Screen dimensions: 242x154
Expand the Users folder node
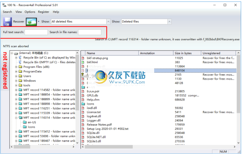[x=16, y=76]
